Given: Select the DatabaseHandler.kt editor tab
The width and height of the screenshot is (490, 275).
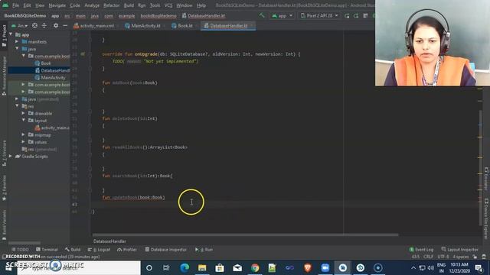Looking at the screenshot, I should click(228, 26).
